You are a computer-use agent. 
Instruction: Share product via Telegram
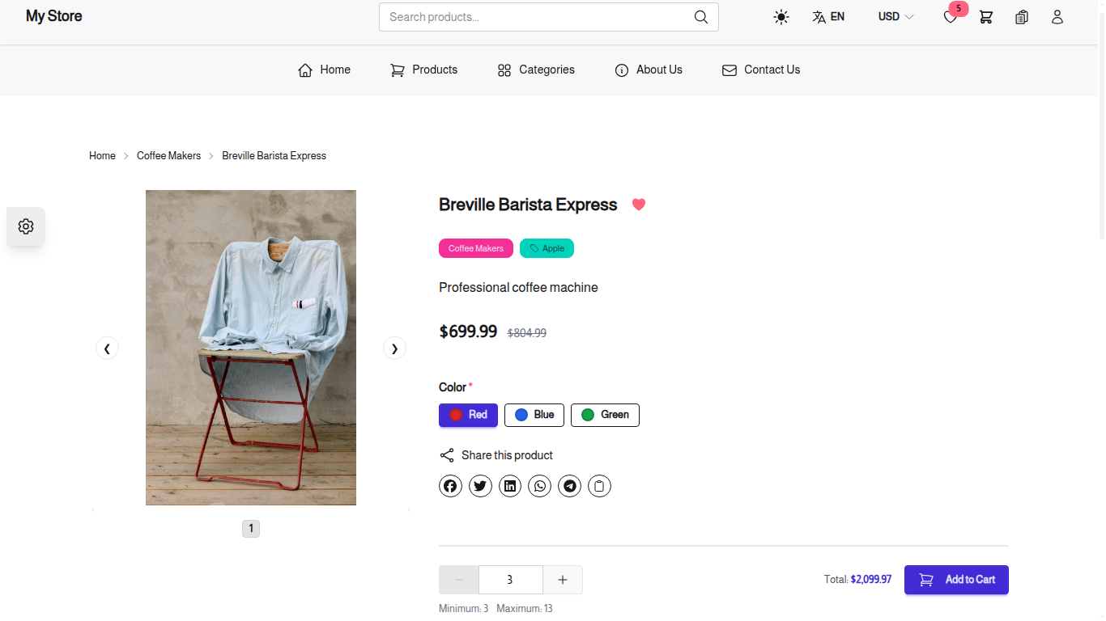pyautogui.click(x=569, y=486)
